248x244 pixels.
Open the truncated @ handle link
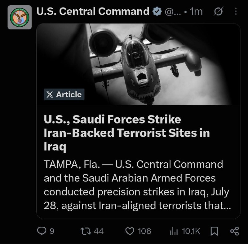(x=173, y=12)
